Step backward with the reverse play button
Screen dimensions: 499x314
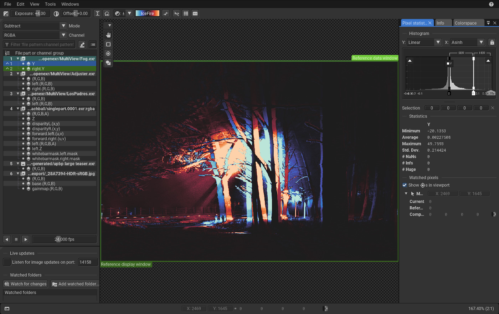click(x=7, y=239)
